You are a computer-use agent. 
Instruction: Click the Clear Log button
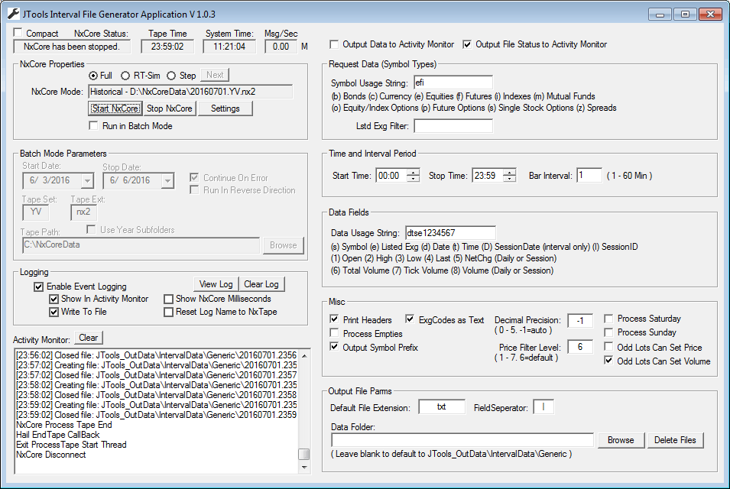pyautogui.click(x=261, y=284)
